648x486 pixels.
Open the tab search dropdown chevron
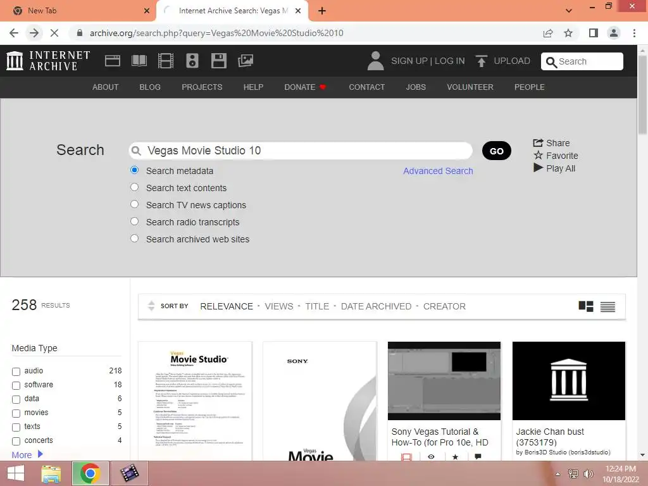tap(569, 11)
